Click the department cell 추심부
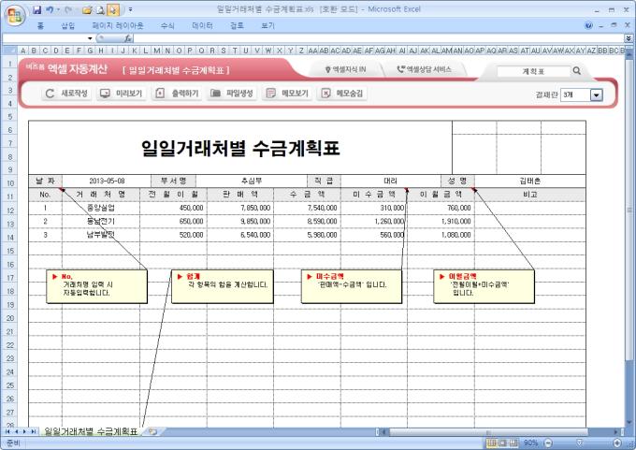The image size is (636, 450). [252, 181]
